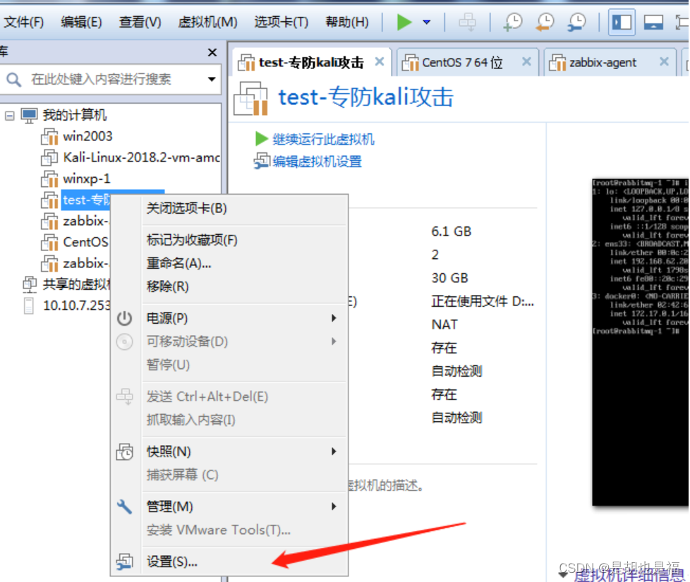Click the win2003 VM icon
This screenshot has height=582, width=690.
(49, 137)
